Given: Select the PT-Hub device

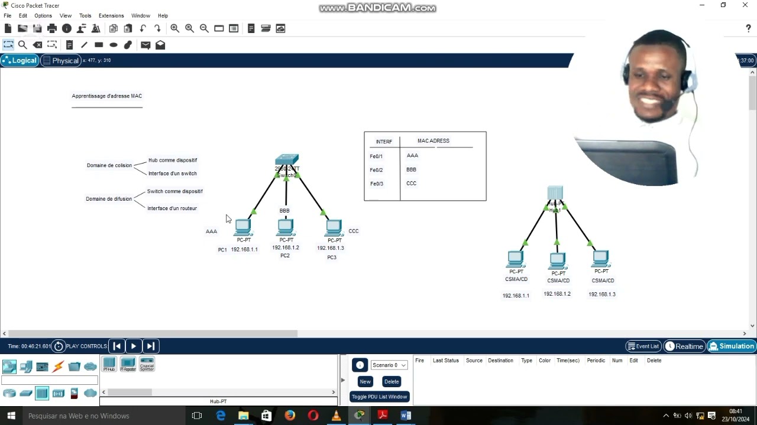Looking at the screenshot, I should coord(109,364).
